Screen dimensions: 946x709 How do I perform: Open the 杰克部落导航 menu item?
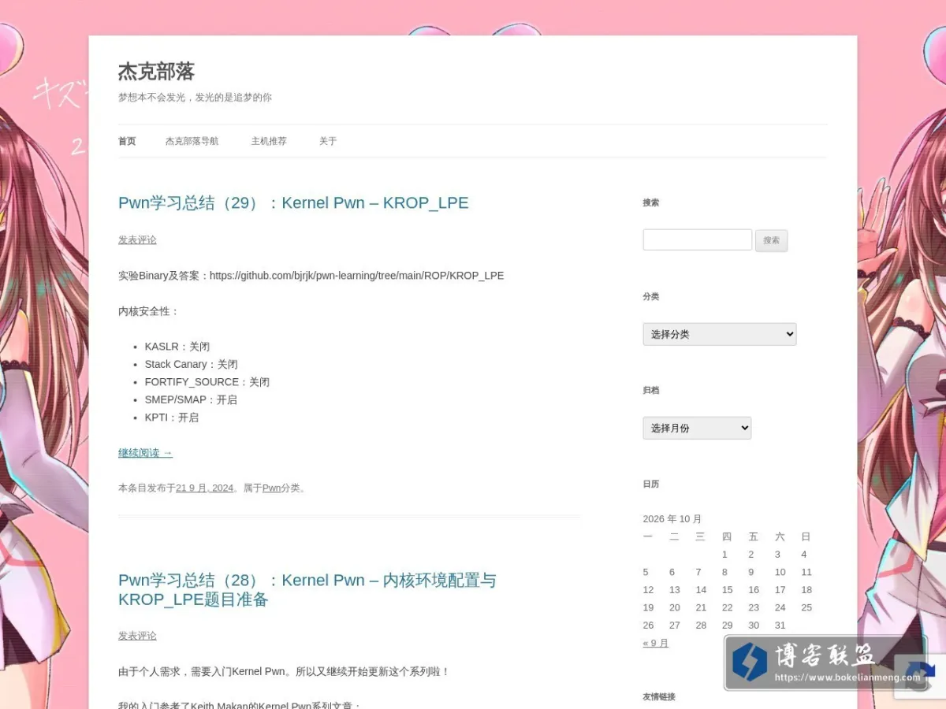[x=192, y=141]
